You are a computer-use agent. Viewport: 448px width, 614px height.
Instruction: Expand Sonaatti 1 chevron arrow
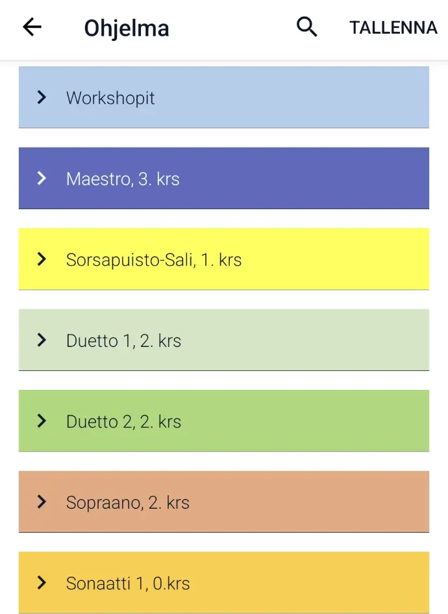click(42, 583)
